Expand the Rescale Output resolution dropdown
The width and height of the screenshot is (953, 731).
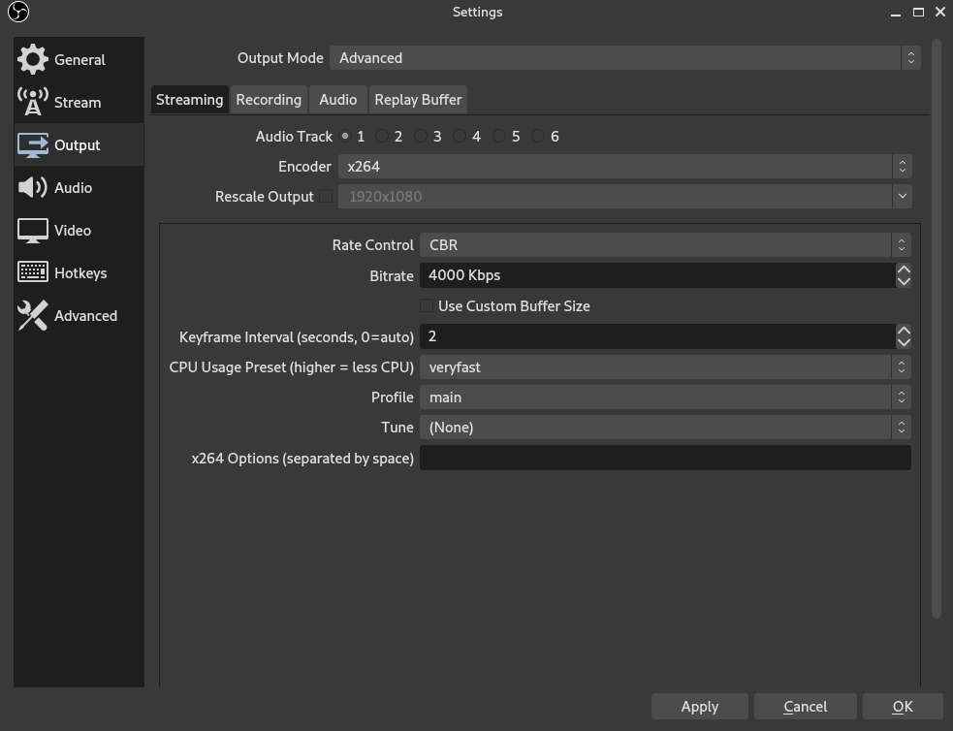tap(902, 196)
